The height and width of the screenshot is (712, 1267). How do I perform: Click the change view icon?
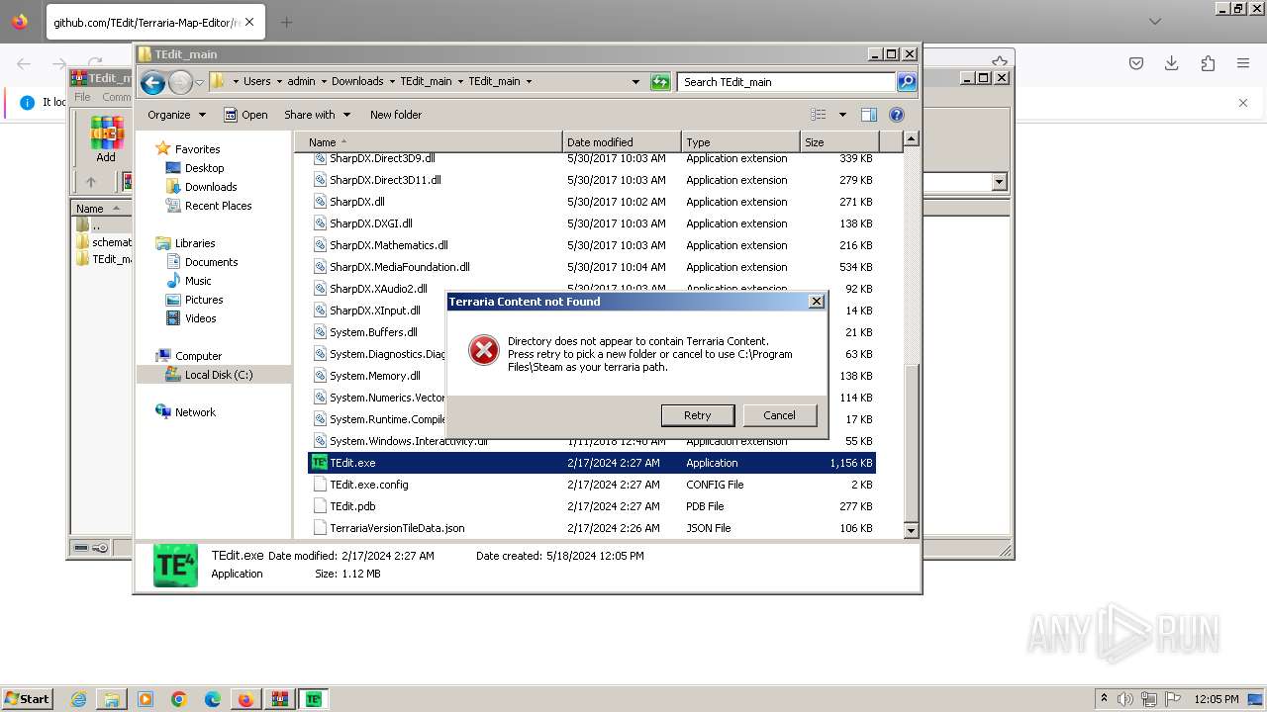(819, 115)
